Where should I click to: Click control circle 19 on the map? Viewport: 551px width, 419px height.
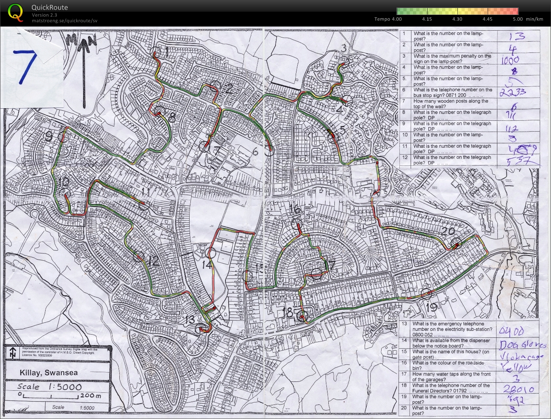tap(426, 294)
